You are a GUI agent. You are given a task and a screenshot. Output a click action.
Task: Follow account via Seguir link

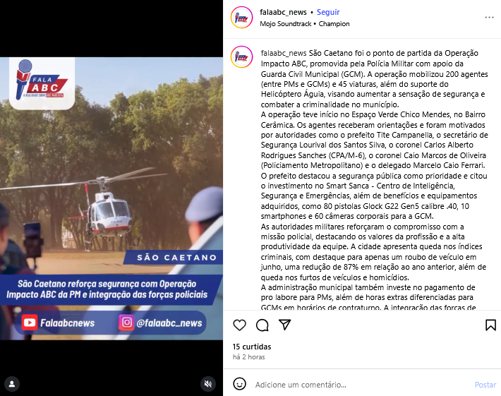(328, 12)
